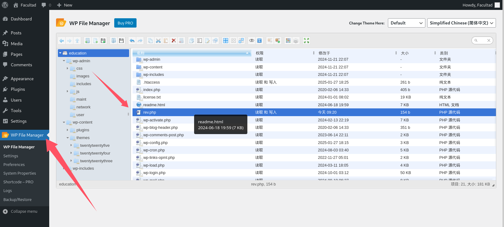
Task: Click the back navigation arrow in toolbar
Action: click(62, 41)
